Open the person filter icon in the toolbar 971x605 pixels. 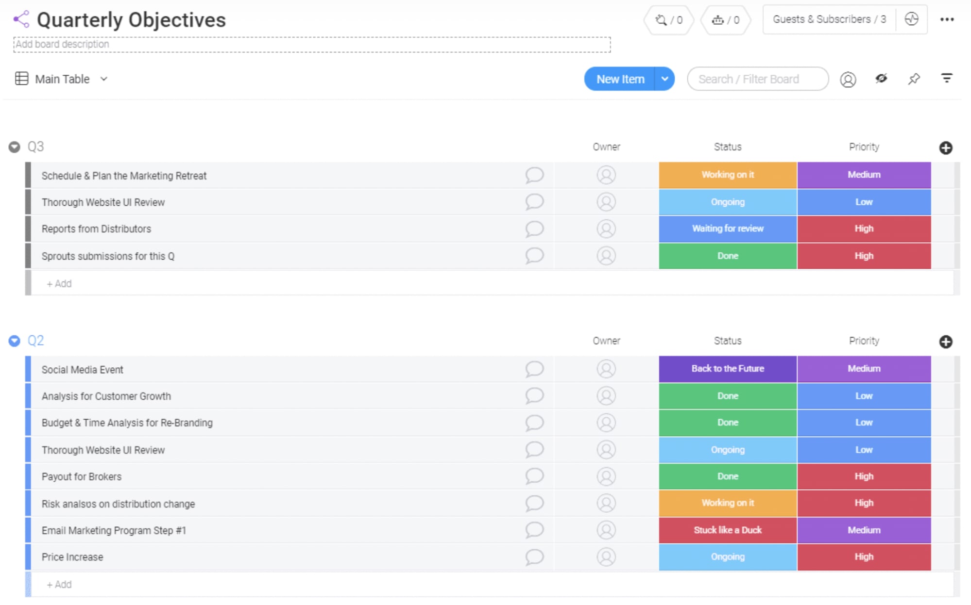pos(848,79)
